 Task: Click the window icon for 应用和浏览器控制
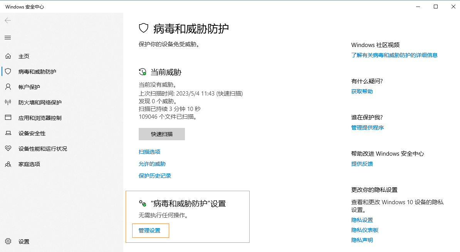point(8,118)
